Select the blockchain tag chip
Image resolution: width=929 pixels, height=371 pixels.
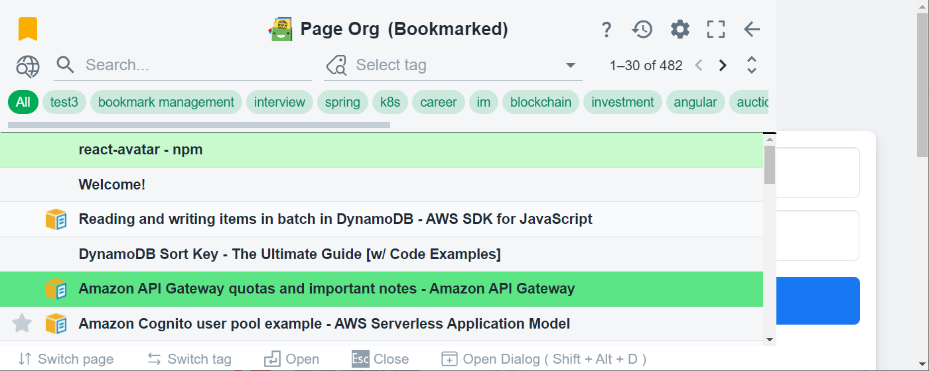point(541,102)
